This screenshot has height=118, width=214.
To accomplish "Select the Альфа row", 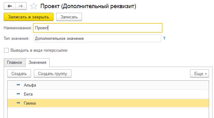I will pyautogui.click(x=108, y=85).
